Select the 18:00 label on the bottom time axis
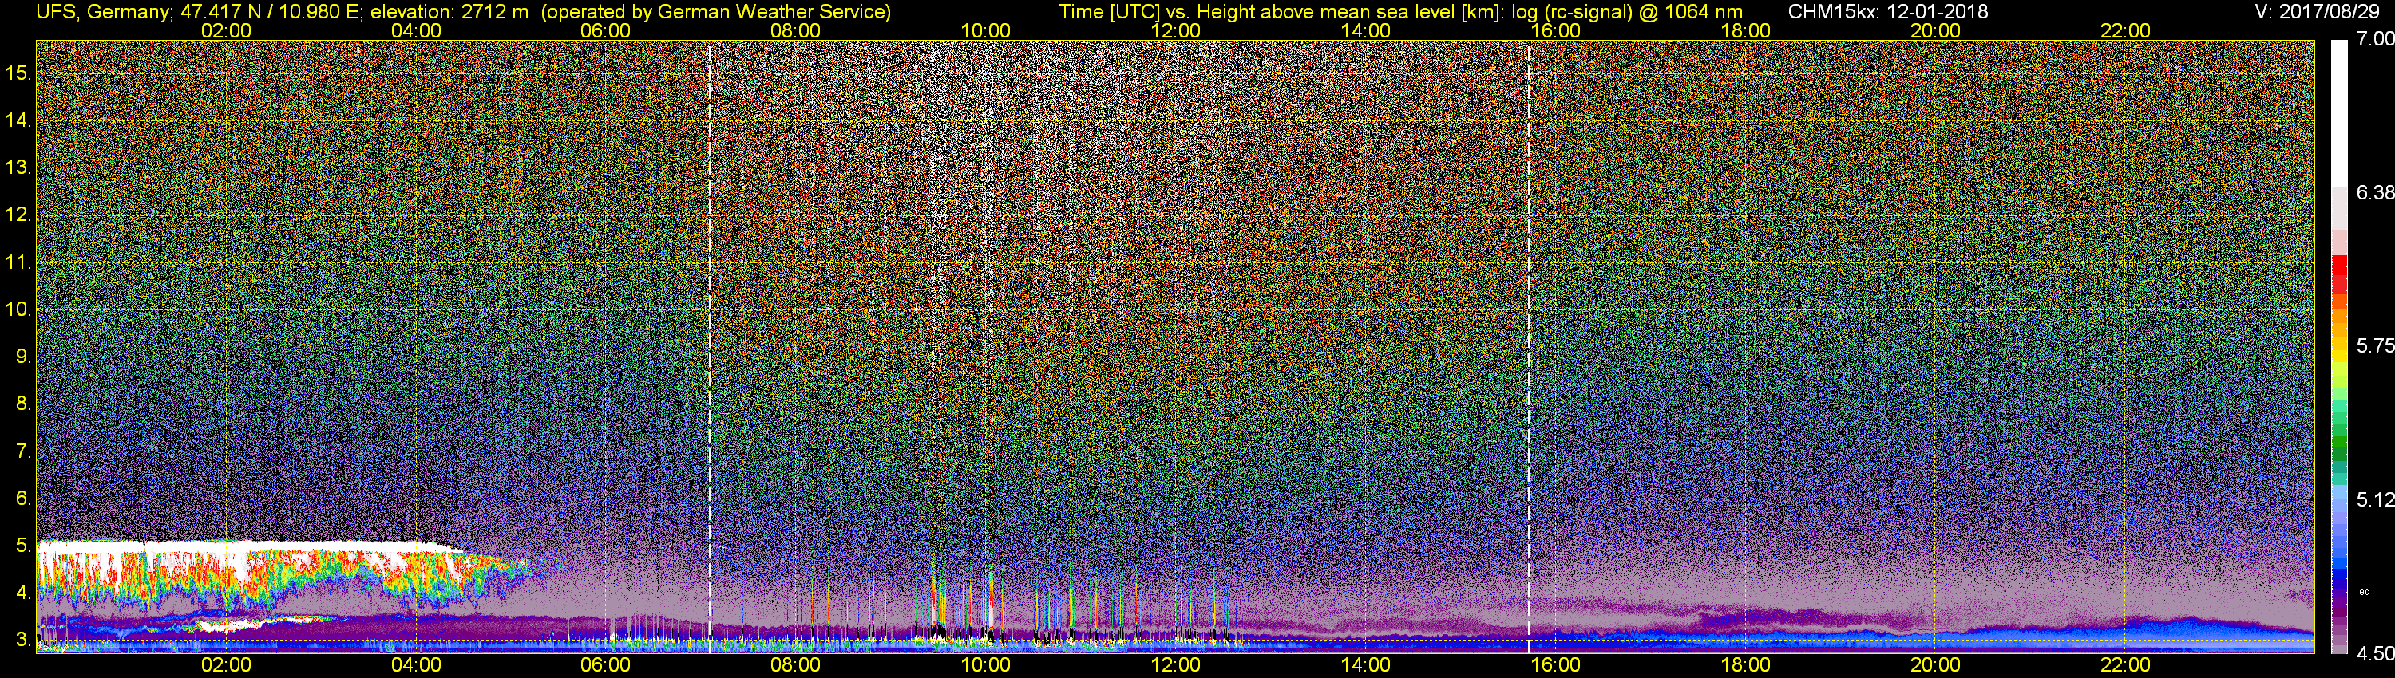This screenshot has height=678, width=2395. coord(1746,665)
